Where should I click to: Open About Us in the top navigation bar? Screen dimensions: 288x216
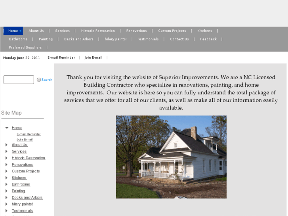click(x=36, y=31)
